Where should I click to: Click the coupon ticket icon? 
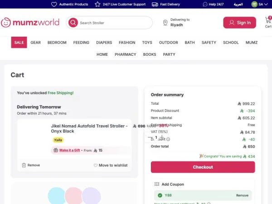coord(157,184)
